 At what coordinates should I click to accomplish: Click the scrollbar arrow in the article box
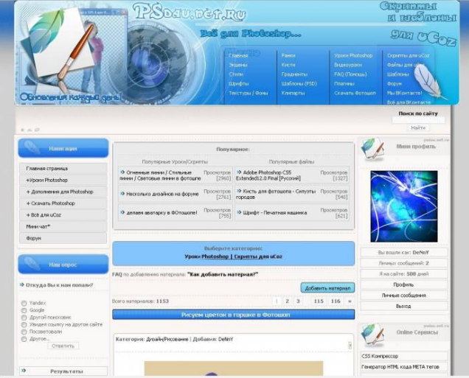(x=350, y=344)
